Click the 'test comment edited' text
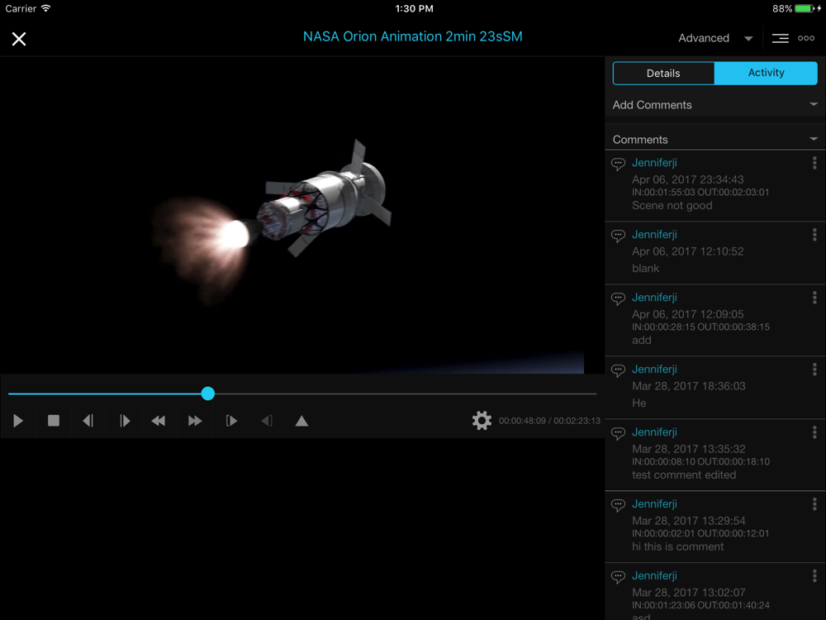The width and height of the screenshot is (826, 620). coord(684,475)
